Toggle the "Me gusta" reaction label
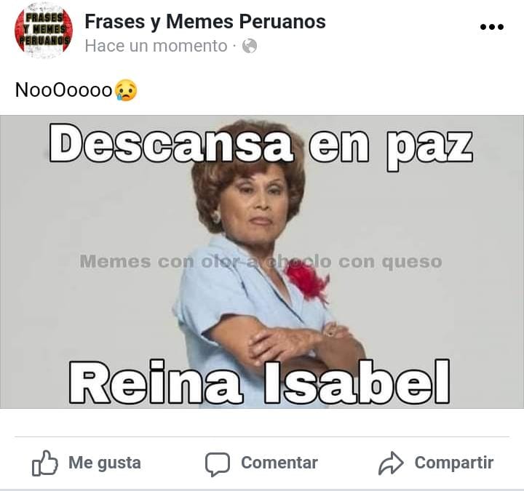Screen dimensions: 524x491 [x=105, y=463]
